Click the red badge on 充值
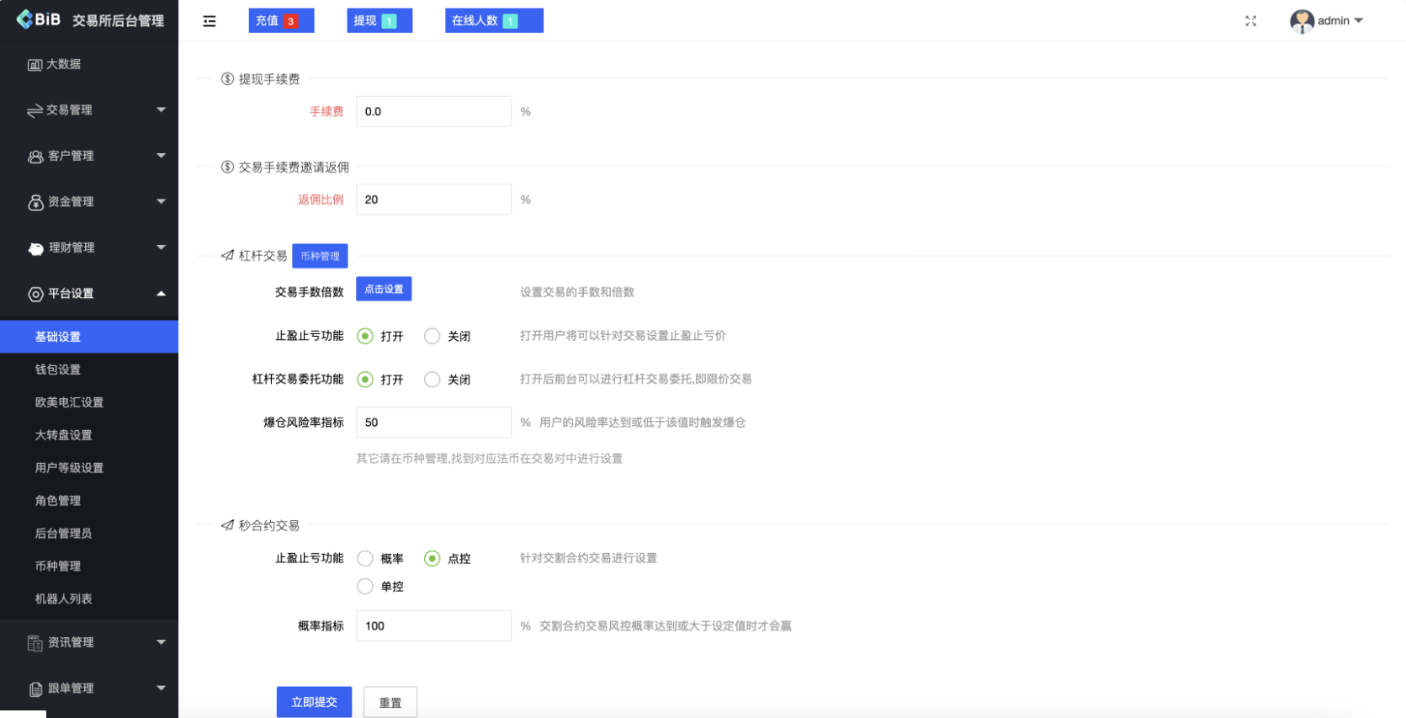The image size is (1406, 718). (290, 21)
